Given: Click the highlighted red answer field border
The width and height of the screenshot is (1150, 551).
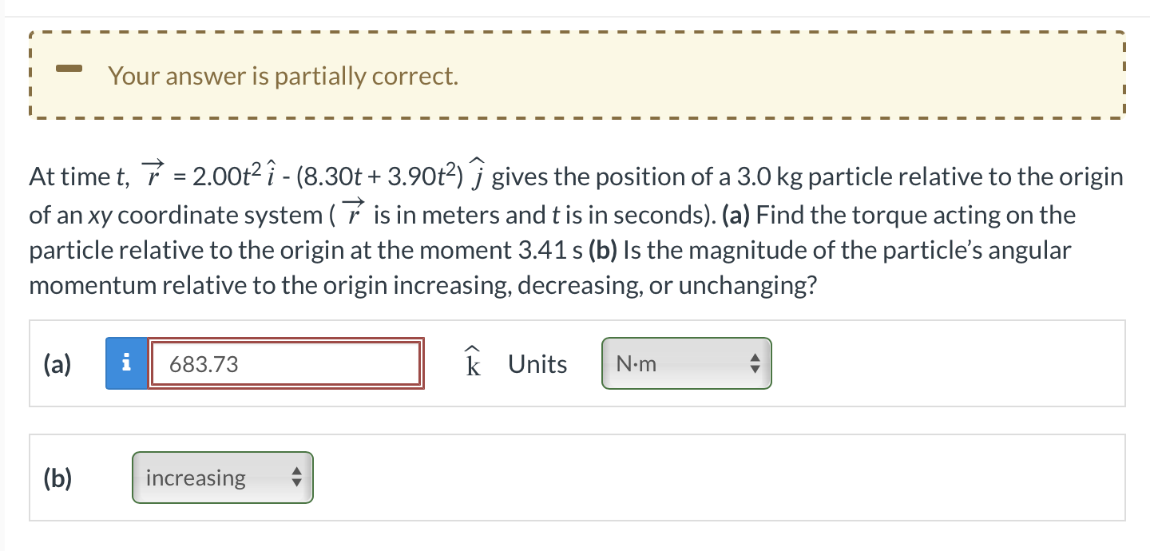Looking at the screenshot, I should (286, 342).
